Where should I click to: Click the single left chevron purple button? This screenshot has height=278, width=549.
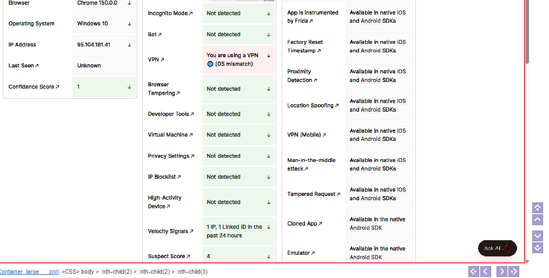[x=486, y=272]
